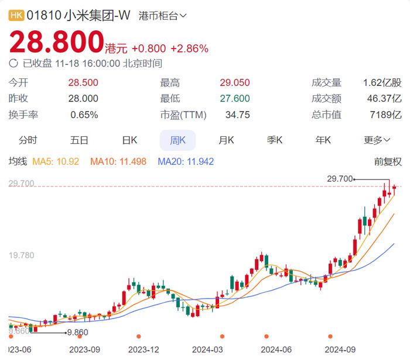
Task: Click the 前复权 adjustment button
Action: (x=388, y=162)
